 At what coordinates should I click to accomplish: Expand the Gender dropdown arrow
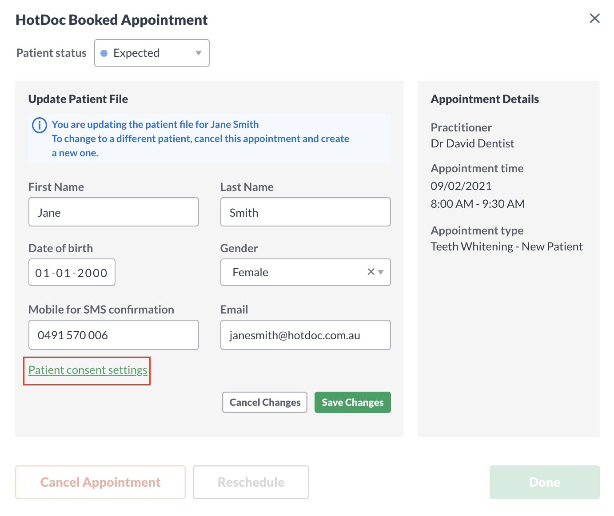381,272
